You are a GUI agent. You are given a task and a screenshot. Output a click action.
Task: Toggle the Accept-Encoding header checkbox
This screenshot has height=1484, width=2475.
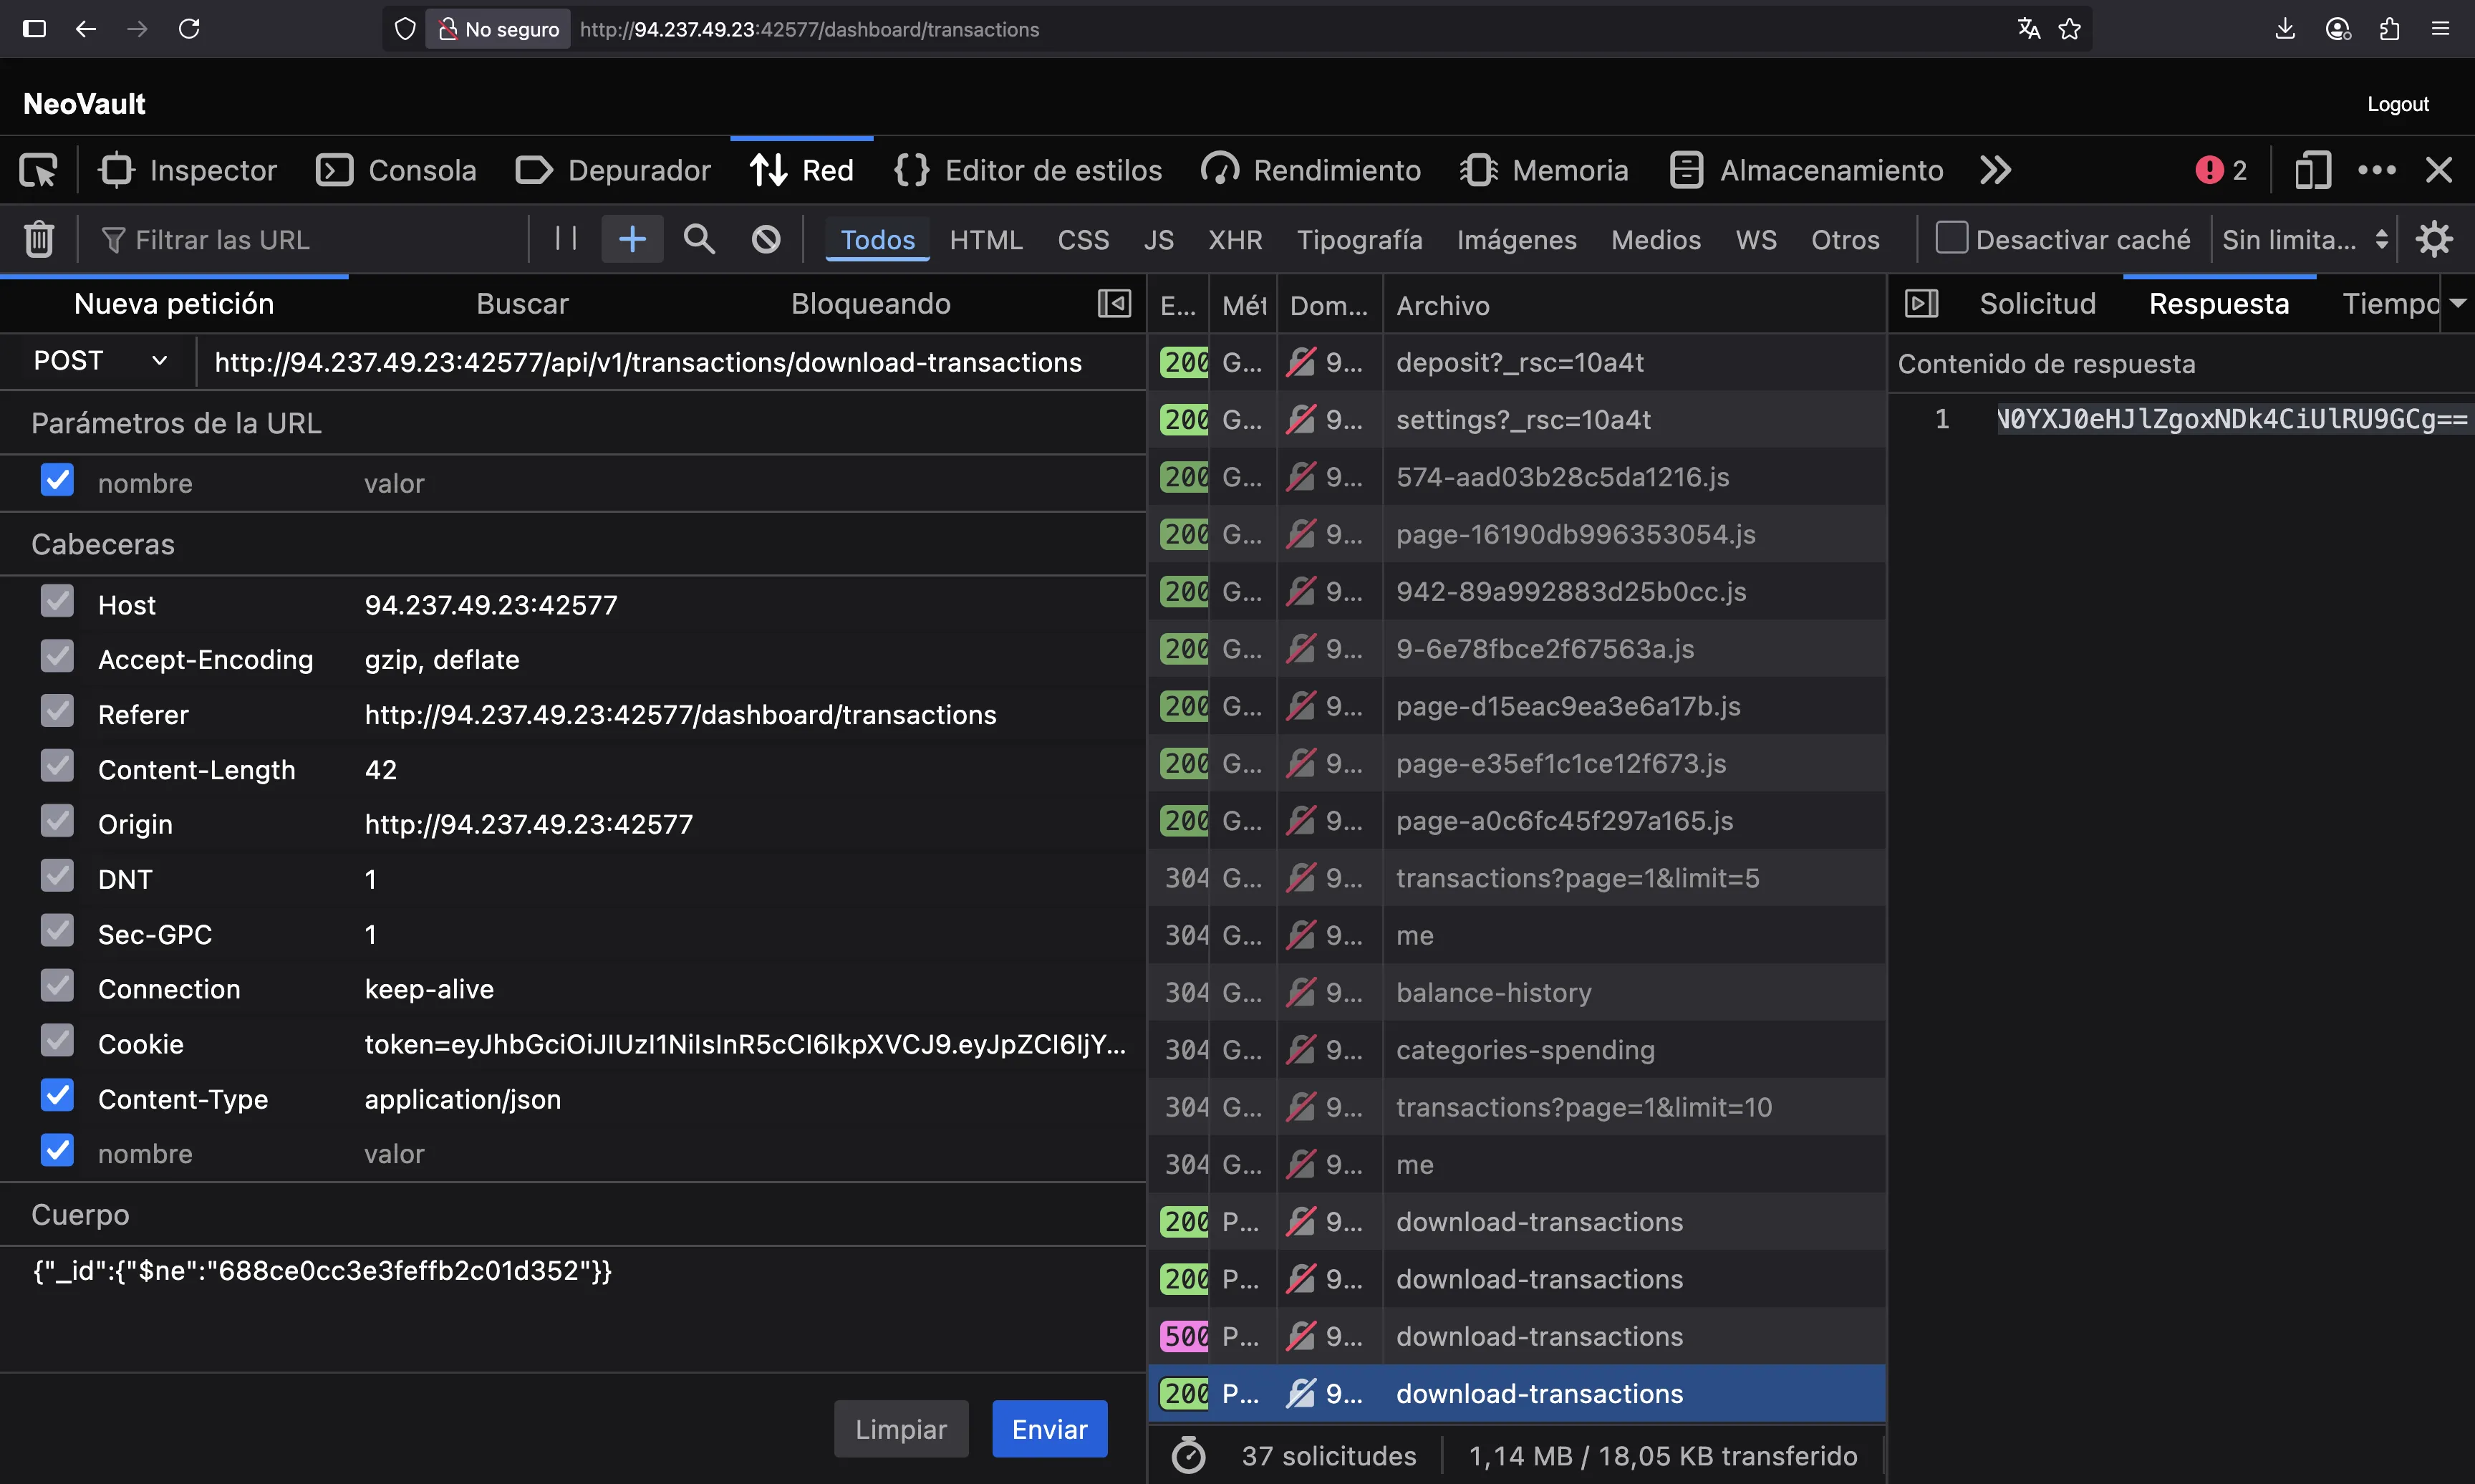coord(57,657)
